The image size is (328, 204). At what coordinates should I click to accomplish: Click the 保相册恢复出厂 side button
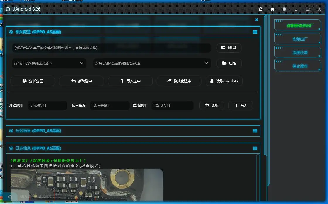pos(298,25)
